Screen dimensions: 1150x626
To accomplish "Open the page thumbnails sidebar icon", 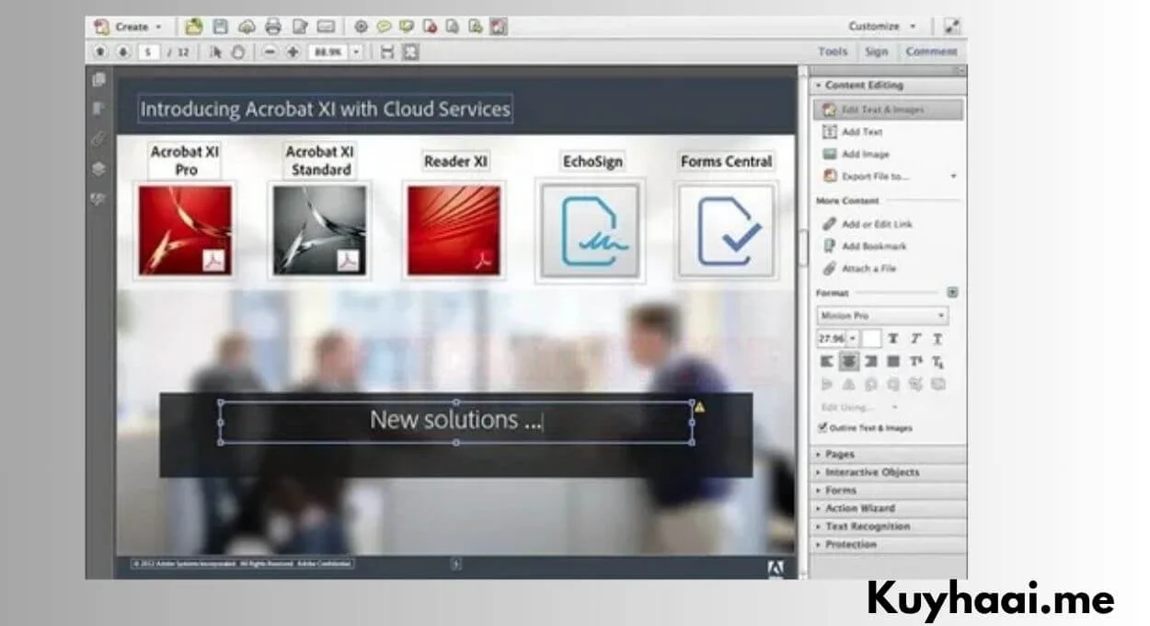I will (98, 80).
